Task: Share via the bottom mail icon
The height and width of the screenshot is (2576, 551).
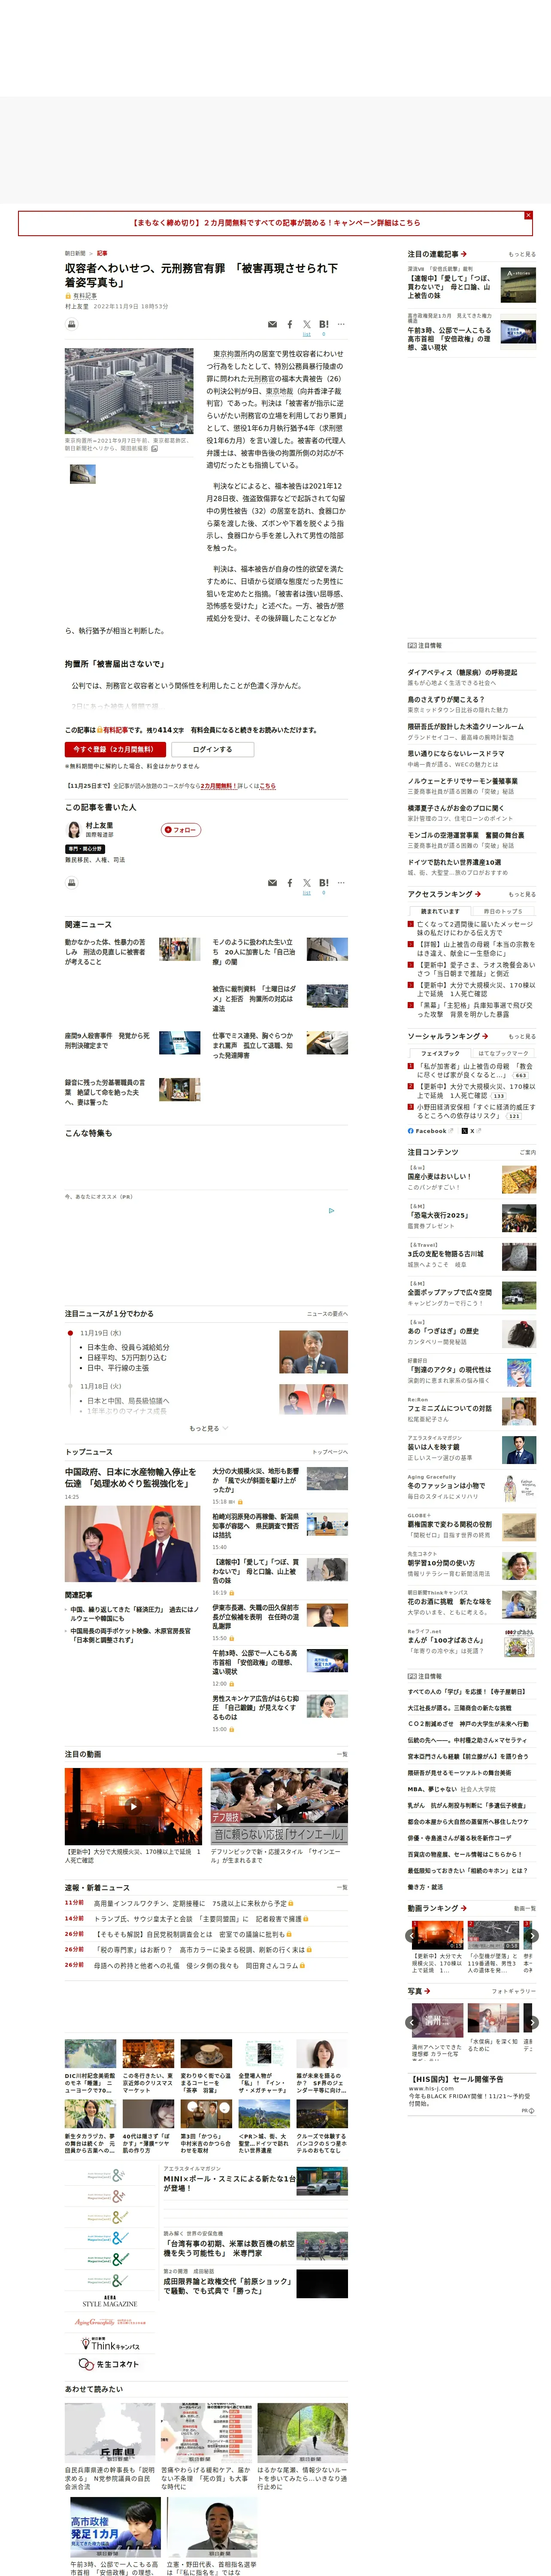Action: pyautogui.click(x=272, y=883)
